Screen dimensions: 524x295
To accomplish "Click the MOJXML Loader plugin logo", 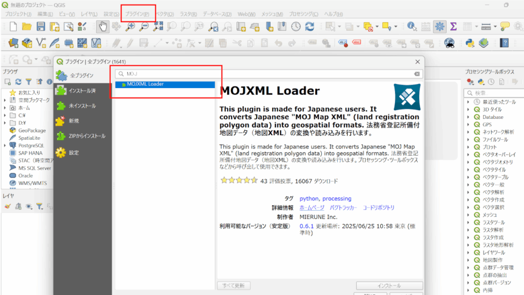I will 407,97.
